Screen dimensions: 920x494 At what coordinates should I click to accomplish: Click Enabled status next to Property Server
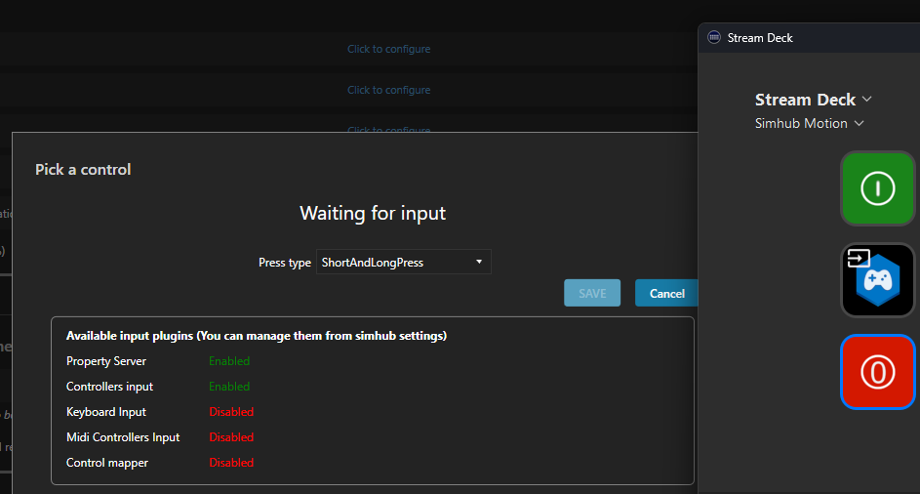click(229, 361)
